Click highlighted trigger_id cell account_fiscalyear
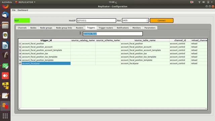215x121 pixels. [x=46, y=64]
